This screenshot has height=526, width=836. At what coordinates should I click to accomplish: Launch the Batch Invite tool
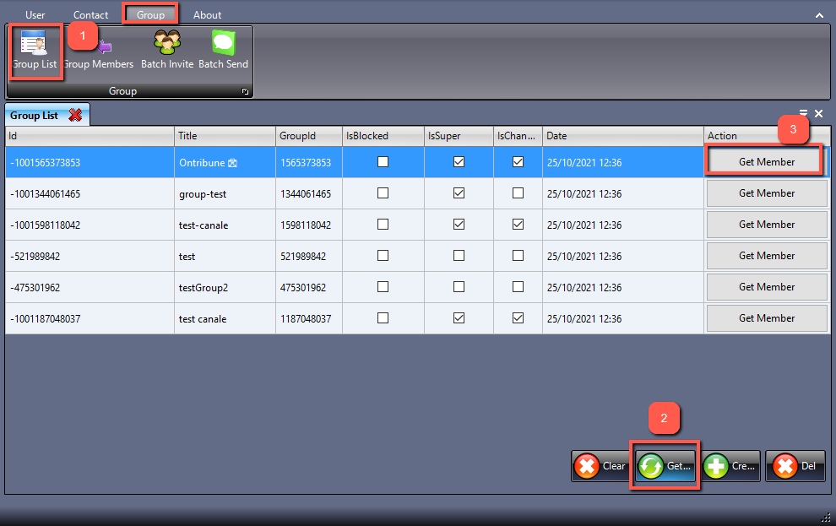[x=166, y=51]
